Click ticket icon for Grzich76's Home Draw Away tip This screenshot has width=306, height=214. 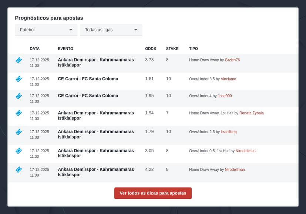[19, 60]
